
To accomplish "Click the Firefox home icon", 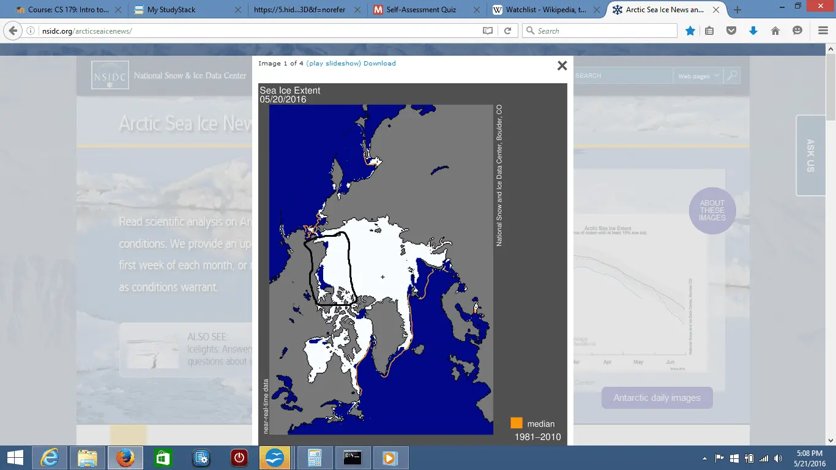I will click(x=775, y=31).
